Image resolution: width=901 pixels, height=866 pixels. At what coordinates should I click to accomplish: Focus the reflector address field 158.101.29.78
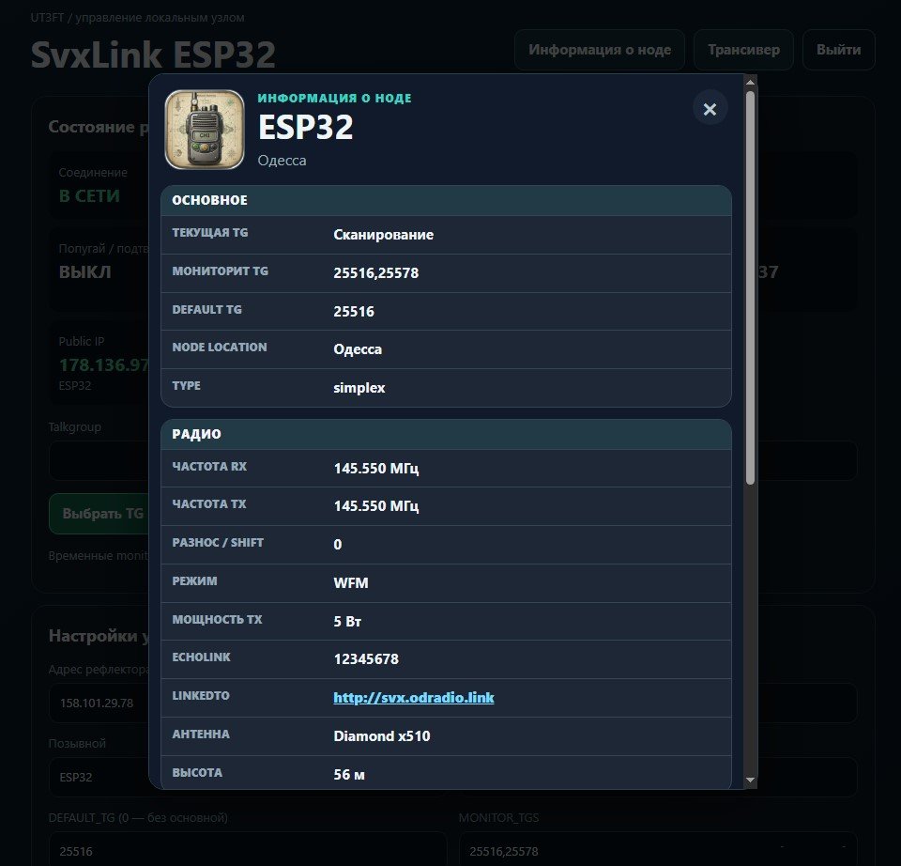(x=99, y=703)
